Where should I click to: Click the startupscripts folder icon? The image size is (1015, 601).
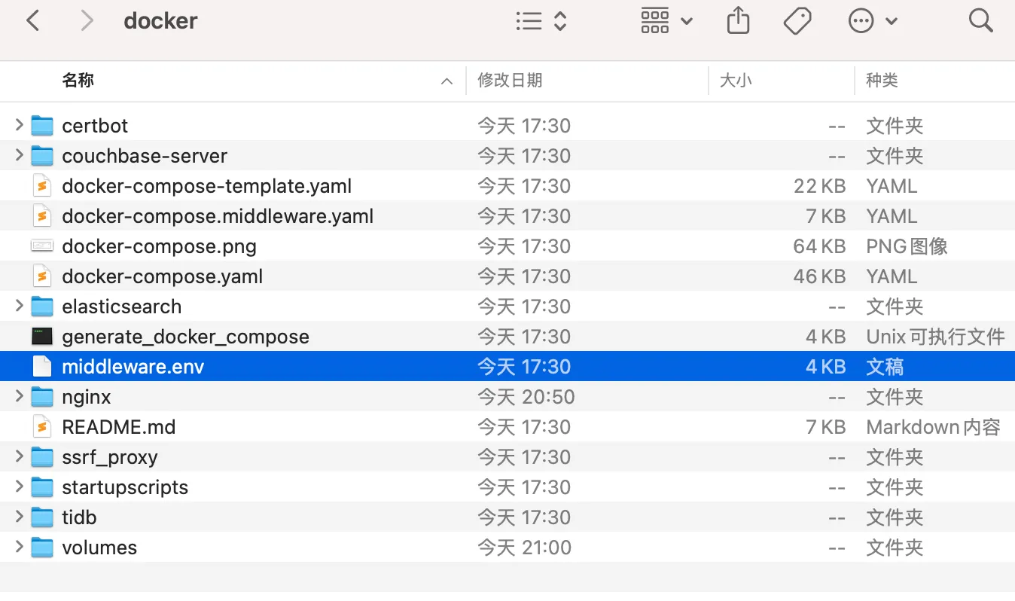(x=42, y=487)
